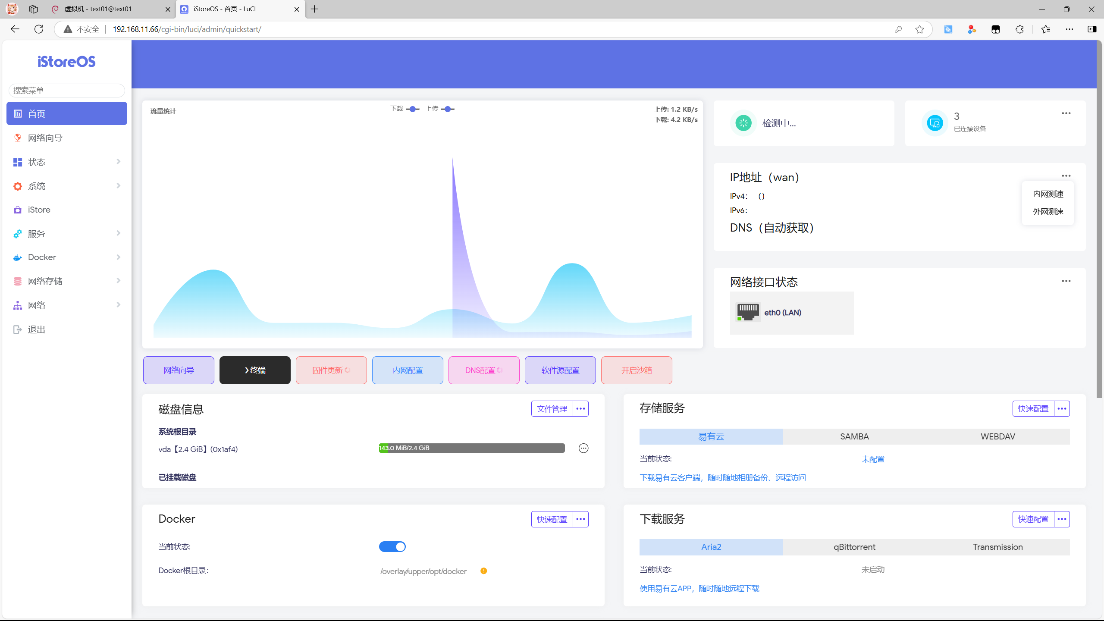This screenshot has height=621, width=1104.
Task: Click the eth0 (LAN) port icon
Action: pyautogui.click(x=748, y=312)
